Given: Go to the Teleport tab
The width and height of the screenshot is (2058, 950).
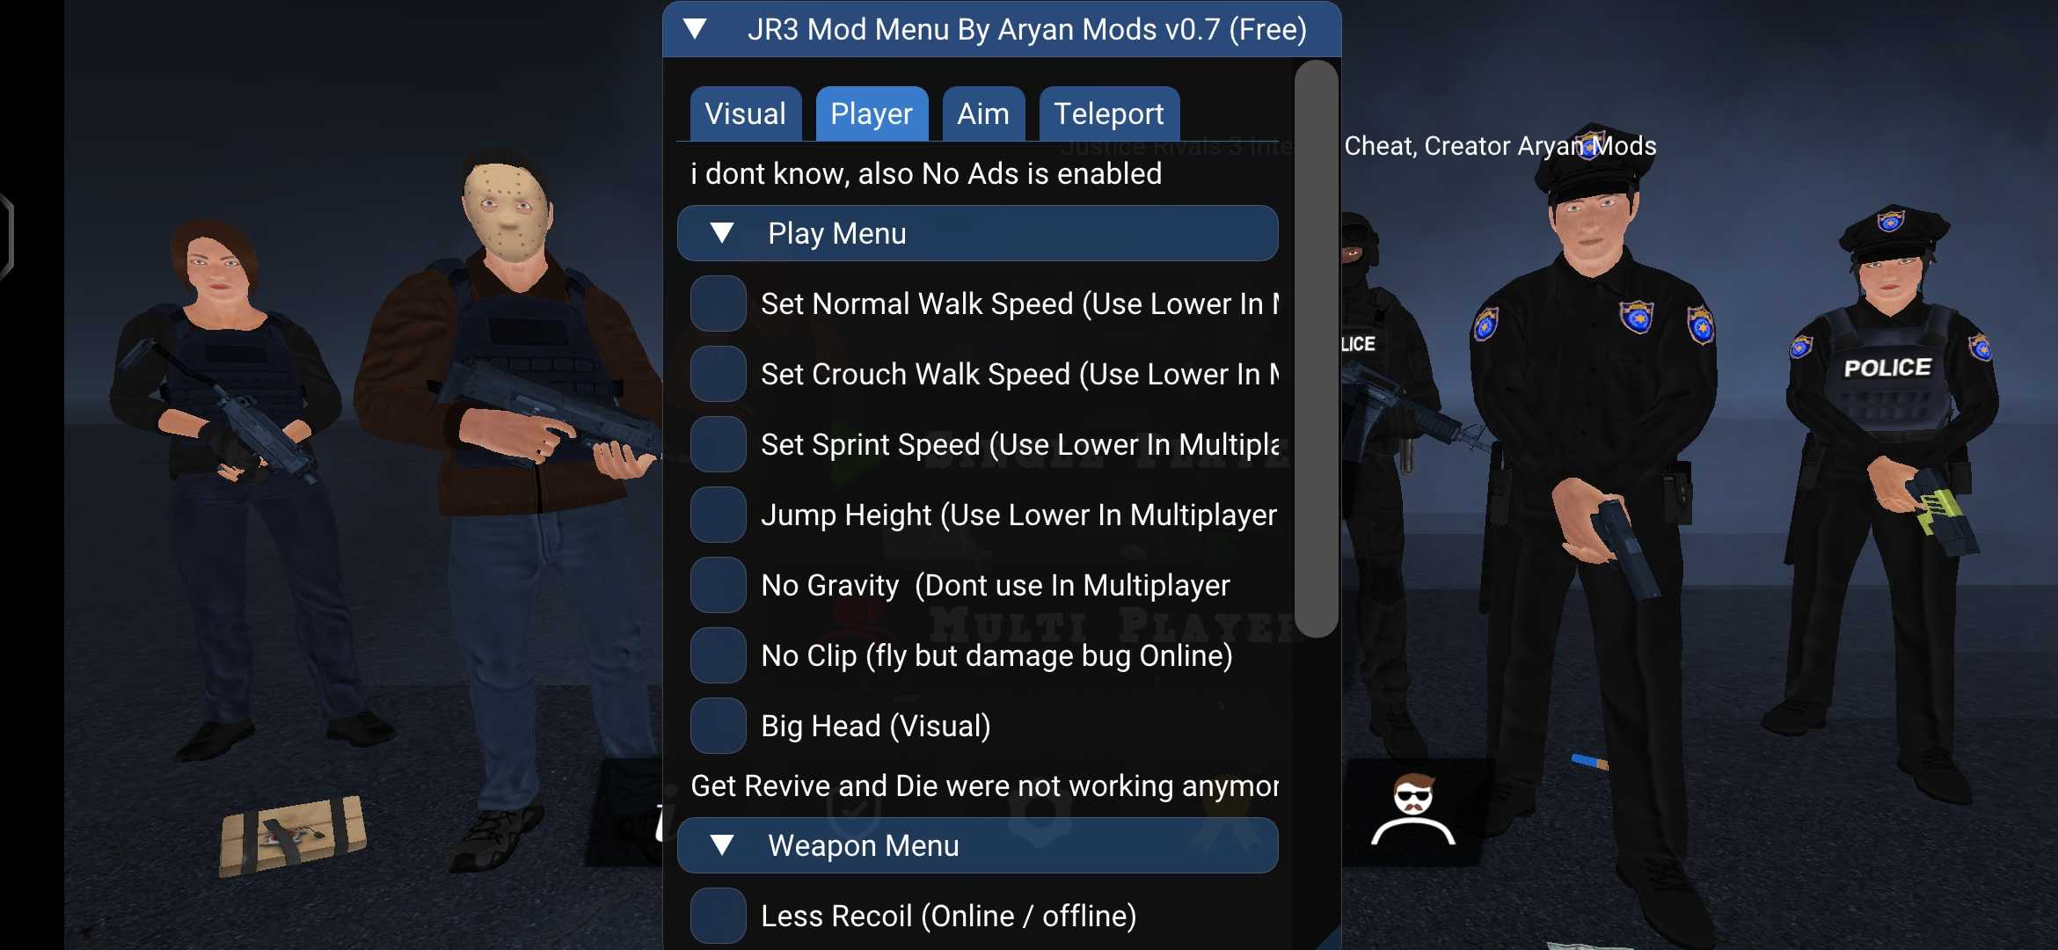Looking at the screenshot, I should click(x=1109, y=113).
